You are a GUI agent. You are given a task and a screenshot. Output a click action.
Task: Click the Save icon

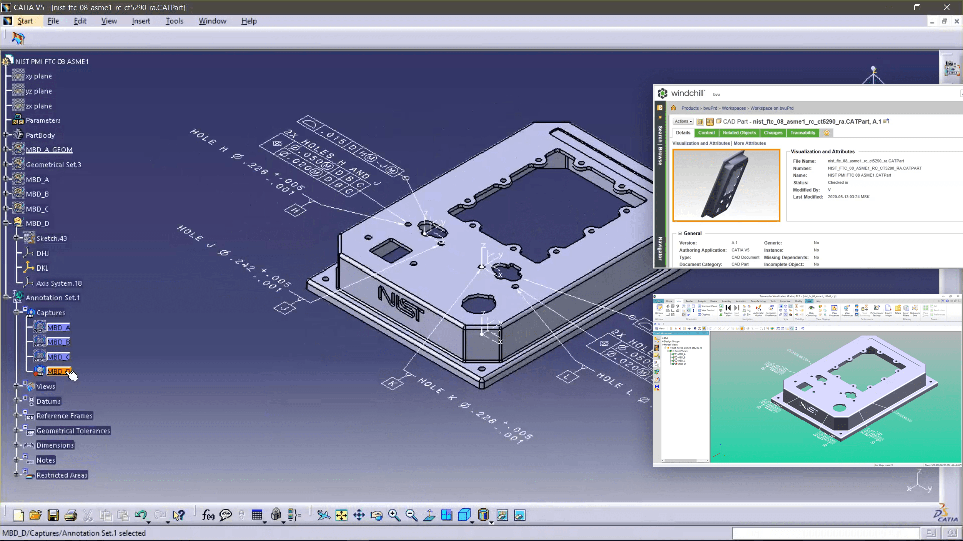[x=53, y=515]
